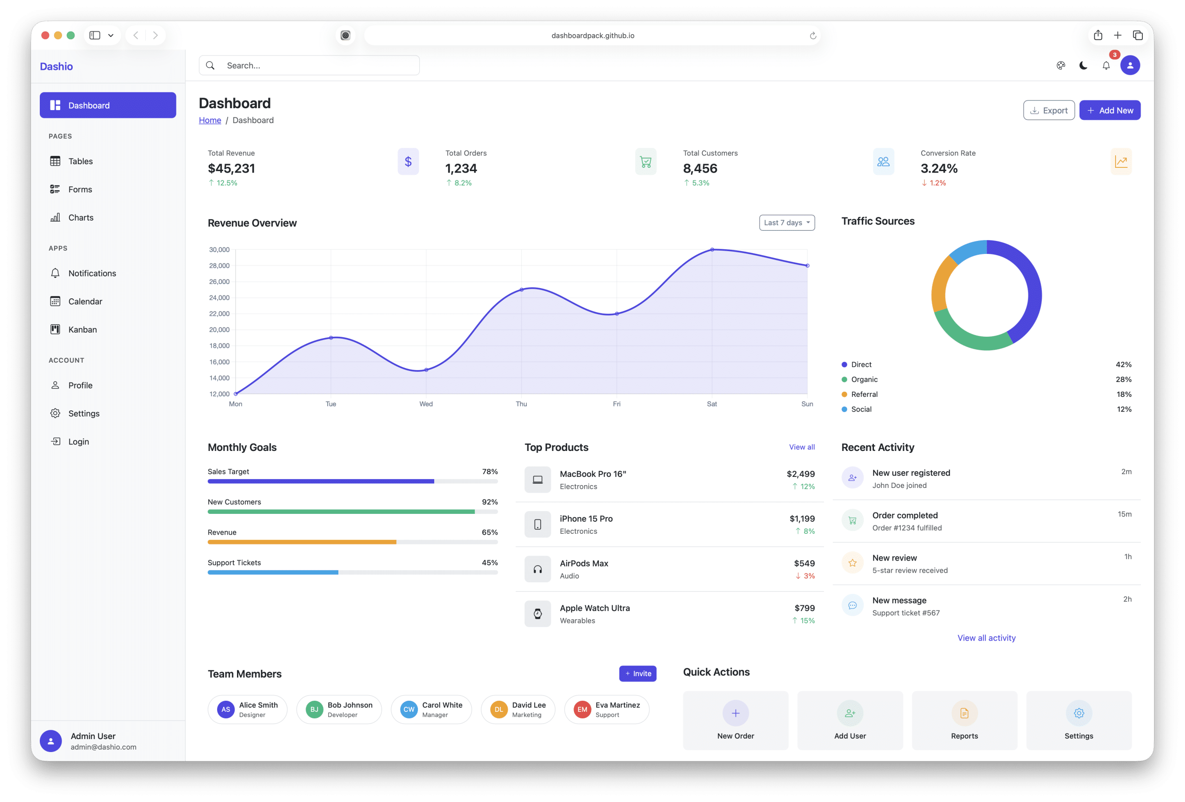Open the New Order quick action
The image size is (1185, 802).
735,713
